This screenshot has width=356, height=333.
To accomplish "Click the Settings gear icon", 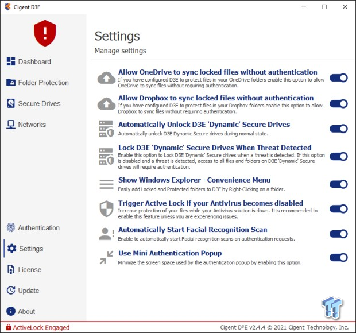I will tap(12, 249).
